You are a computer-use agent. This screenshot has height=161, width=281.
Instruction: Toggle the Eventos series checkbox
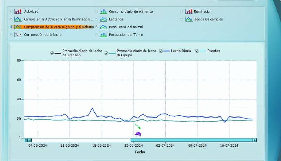click(197, 51)
